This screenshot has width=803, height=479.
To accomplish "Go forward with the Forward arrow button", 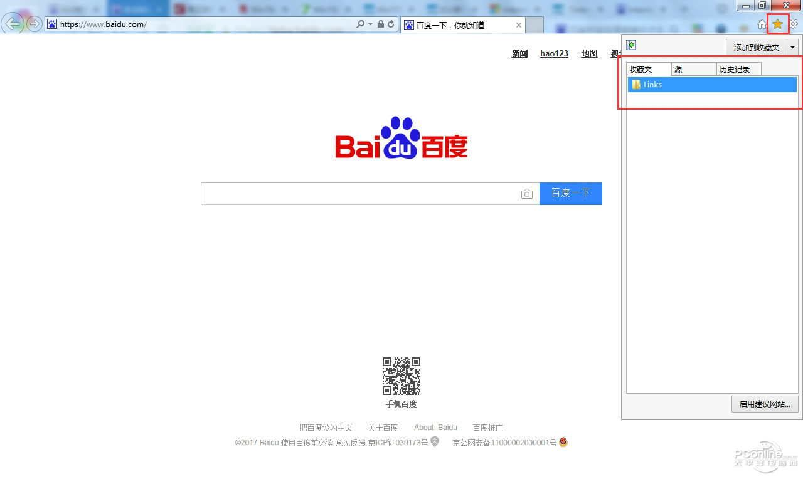I will point(35,24).
